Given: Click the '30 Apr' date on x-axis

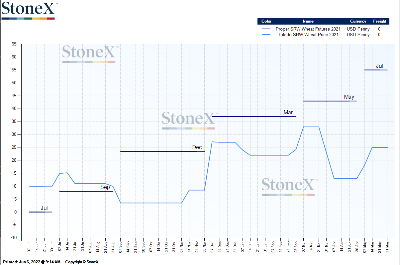Looking at the screenshot, I should point(357,247).
